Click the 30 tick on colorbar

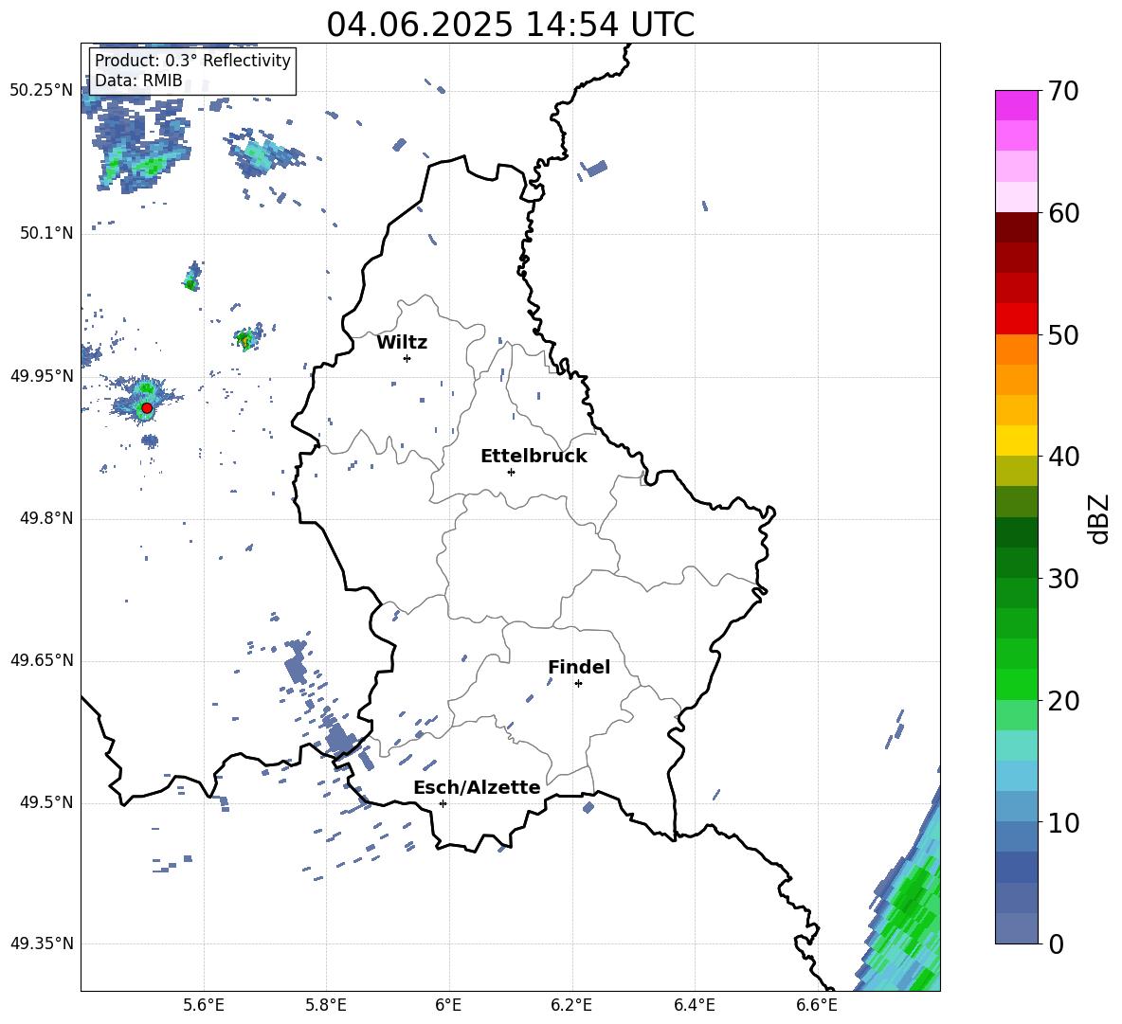(1063, 578)
